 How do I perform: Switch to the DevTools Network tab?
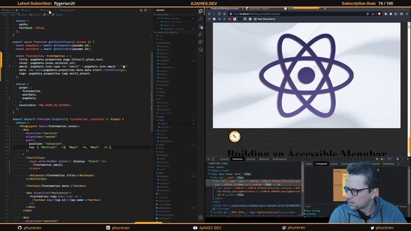tap(264, 159)
